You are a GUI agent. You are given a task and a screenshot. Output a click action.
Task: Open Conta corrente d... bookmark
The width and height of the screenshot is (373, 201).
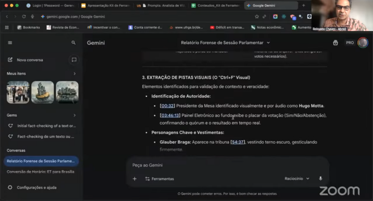coord(145,28)
